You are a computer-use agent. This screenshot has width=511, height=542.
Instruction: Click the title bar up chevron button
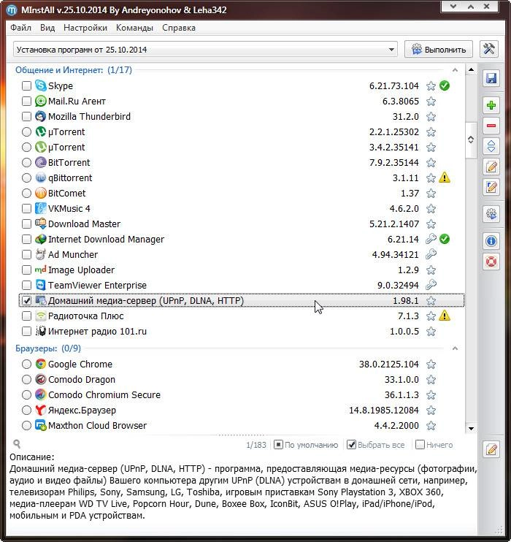point(471,7)
